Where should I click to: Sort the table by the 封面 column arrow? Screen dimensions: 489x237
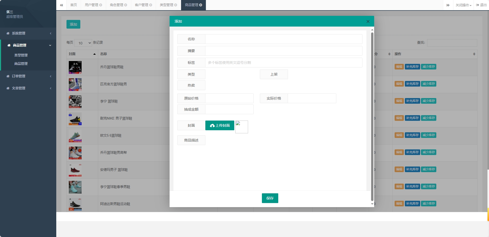95,54
